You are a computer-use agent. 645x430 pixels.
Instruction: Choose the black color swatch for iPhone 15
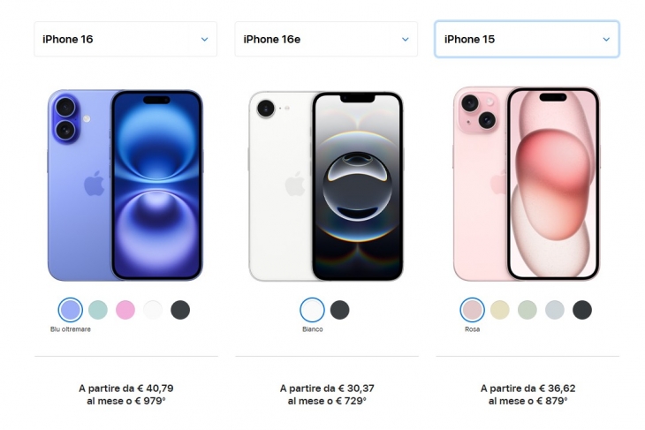[582, 310]
